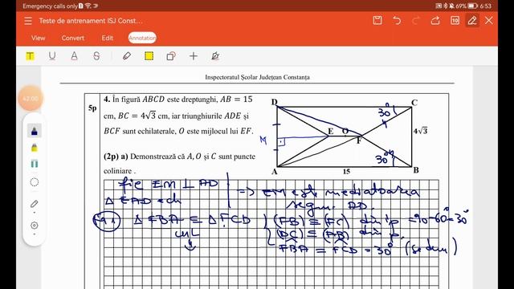Viewport: 514px width, 289px height.
Task: Select the Annotation tab
Action: [142, 38]
